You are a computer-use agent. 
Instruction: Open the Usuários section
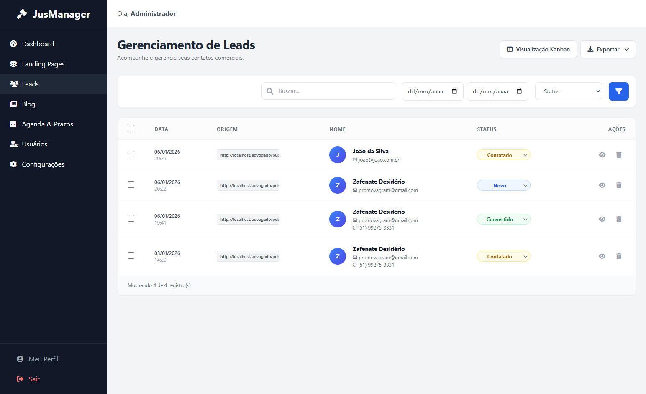tap(34, 144)
